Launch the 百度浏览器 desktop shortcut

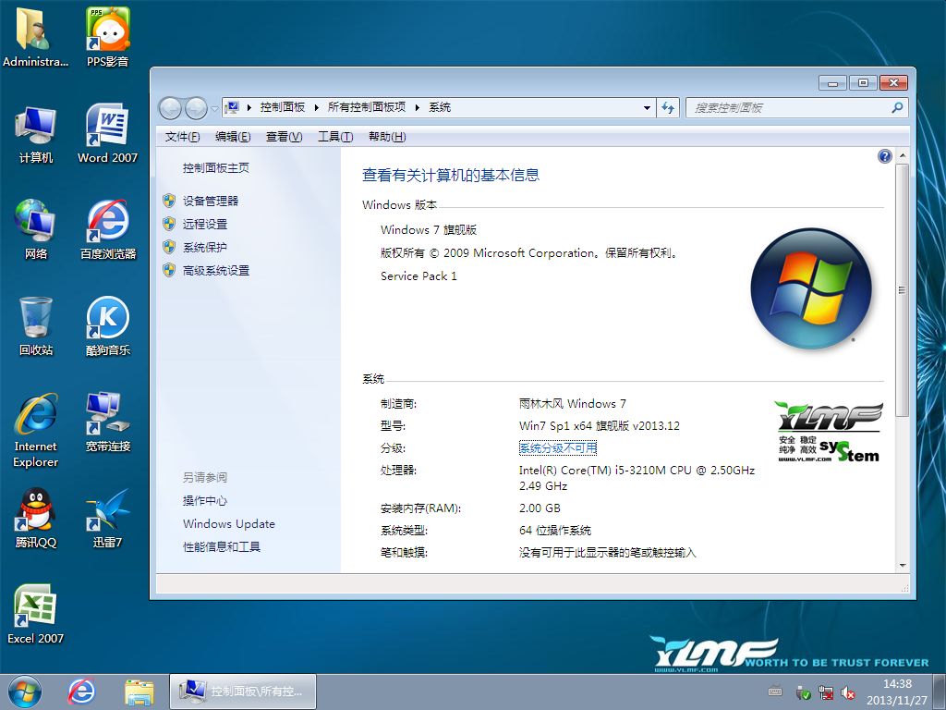click(107, 229)
